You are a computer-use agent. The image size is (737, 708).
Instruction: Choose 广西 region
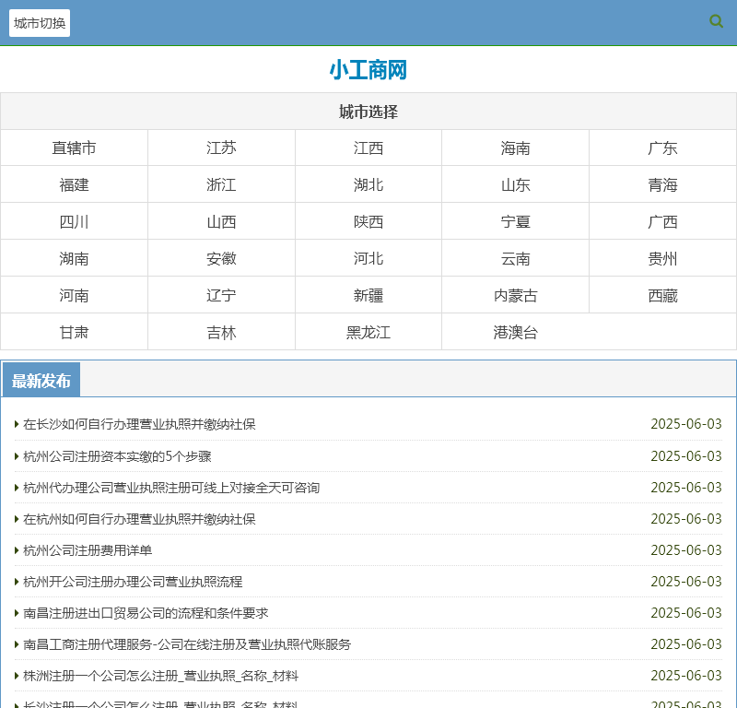[662, 221]
